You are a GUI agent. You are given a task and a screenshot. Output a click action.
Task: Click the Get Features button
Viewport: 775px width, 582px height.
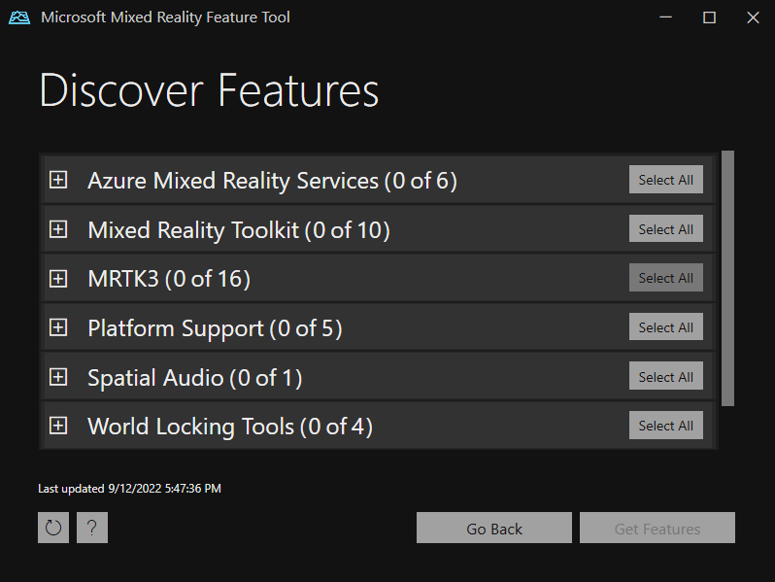(657, 528)
